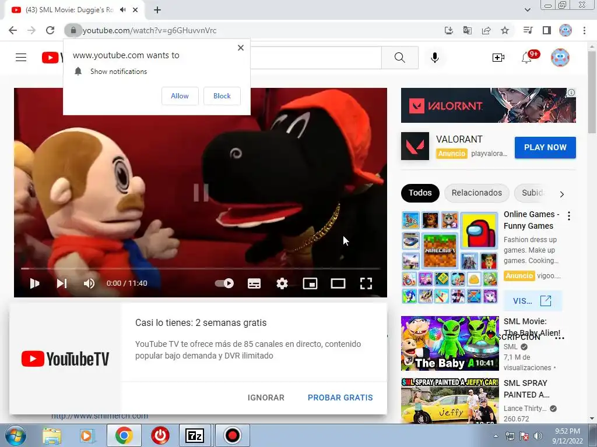The height and width of the screenshot is (447, 597).
Task: View site info via lock icon
Action: [73, 30]
